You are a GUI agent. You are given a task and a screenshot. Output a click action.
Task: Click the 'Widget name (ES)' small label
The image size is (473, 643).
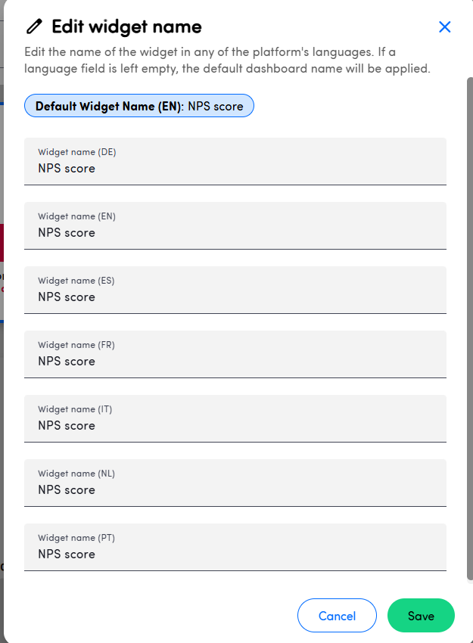pyautogui.click(x=76, y=281)
